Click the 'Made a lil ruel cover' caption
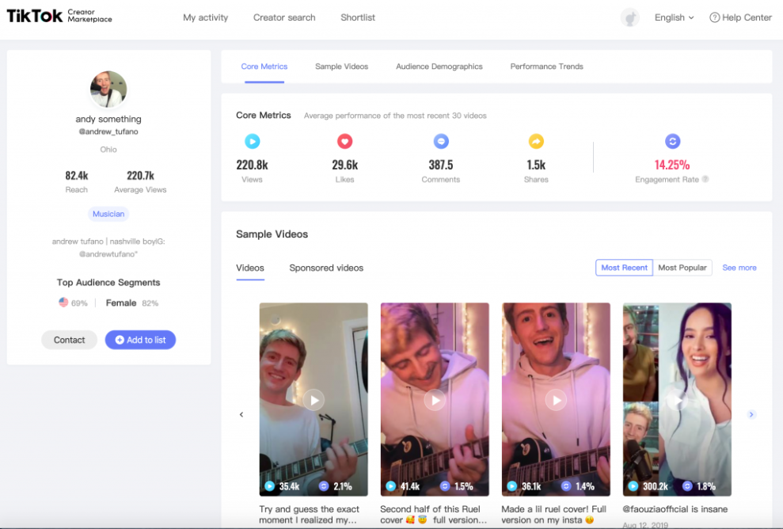 coord(553,515)
